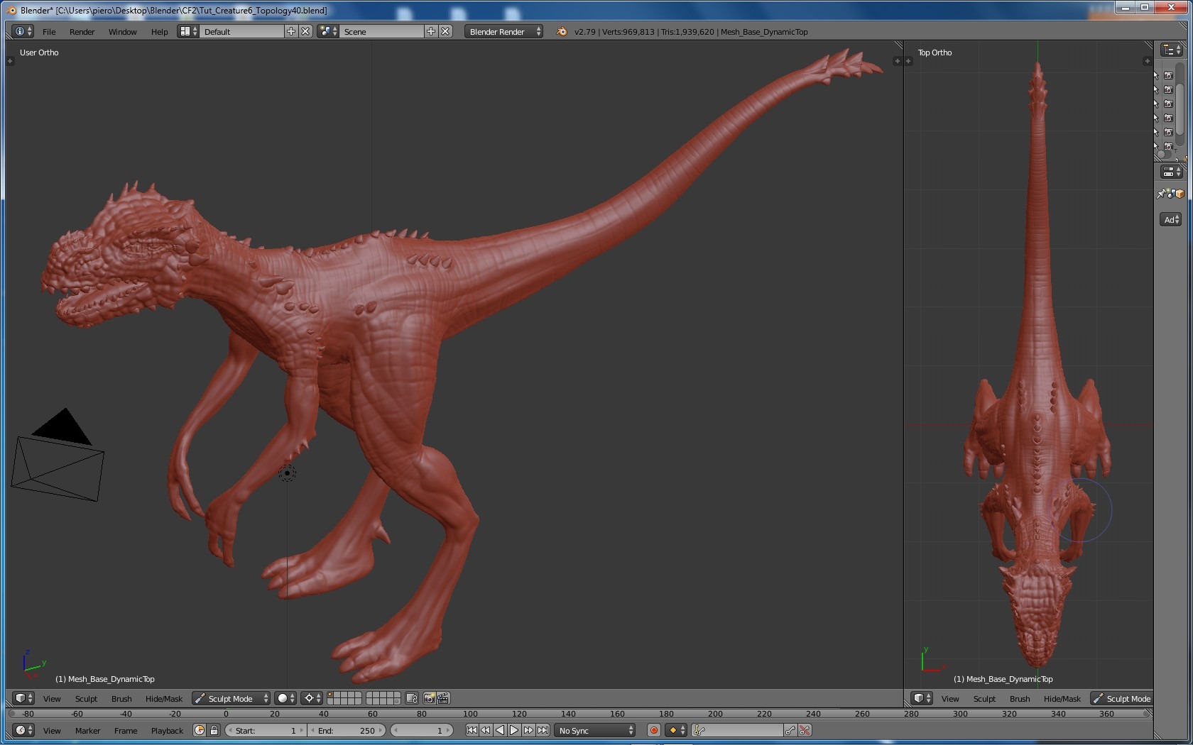Image resolution: width=1193 pixels, height=745 pixels.
Task: Render an OpenGL image of viewport
Action: (429, 698)
